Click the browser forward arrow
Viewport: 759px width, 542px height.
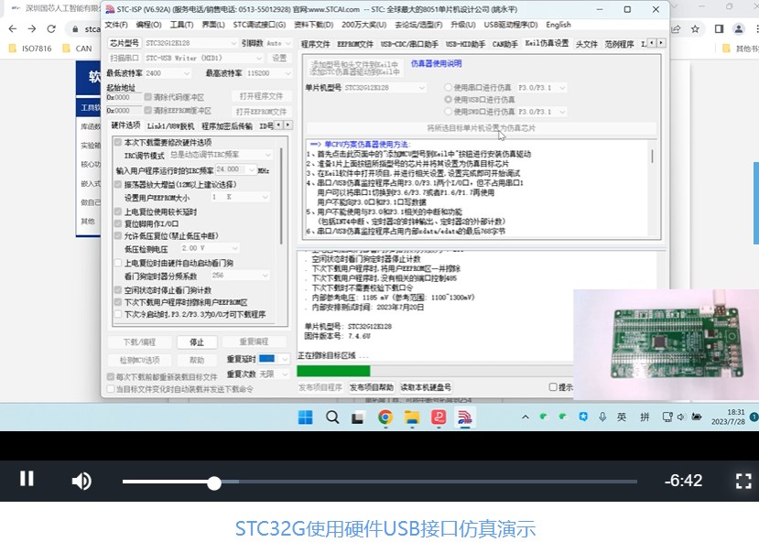point(32,29)
